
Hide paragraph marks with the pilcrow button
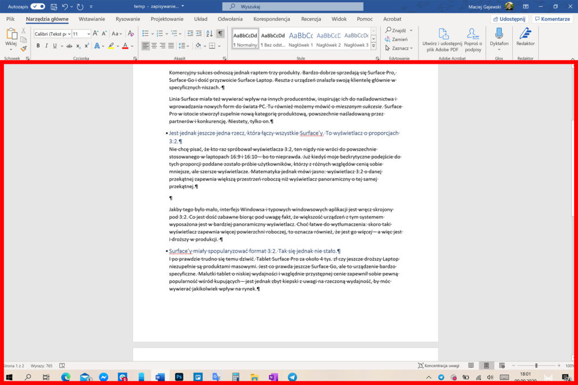point(220,33)
